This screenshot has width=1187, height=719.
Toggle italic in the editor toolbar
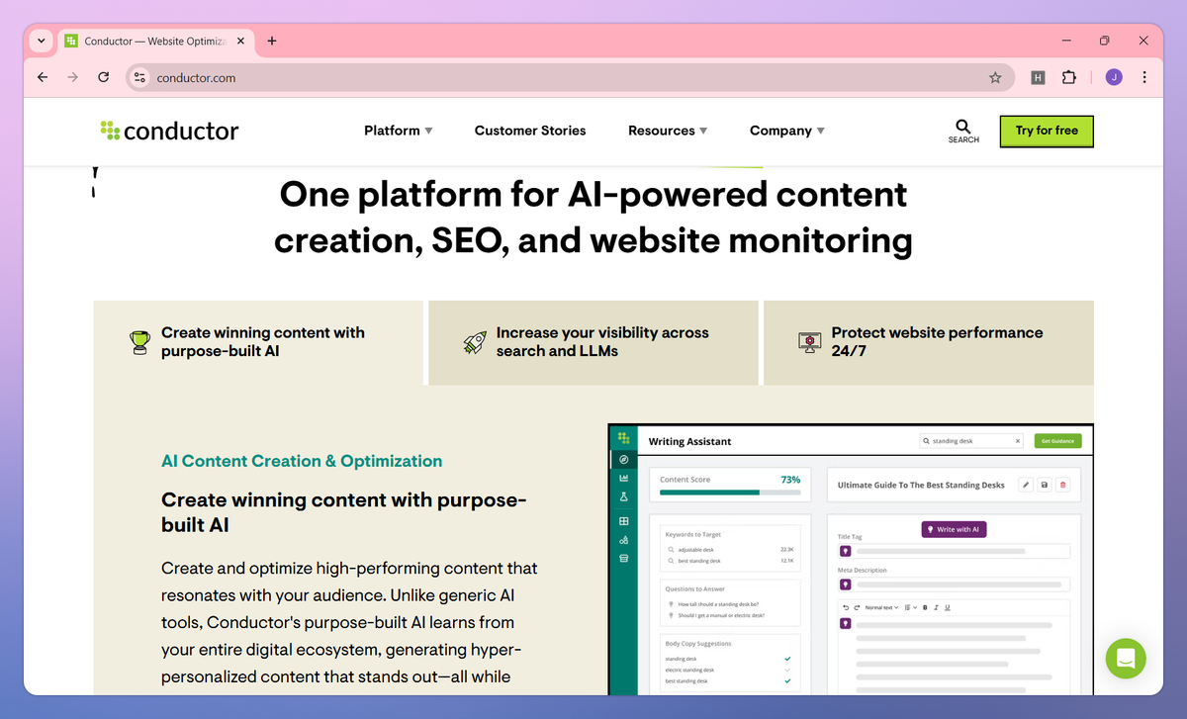tap(936, 607)
